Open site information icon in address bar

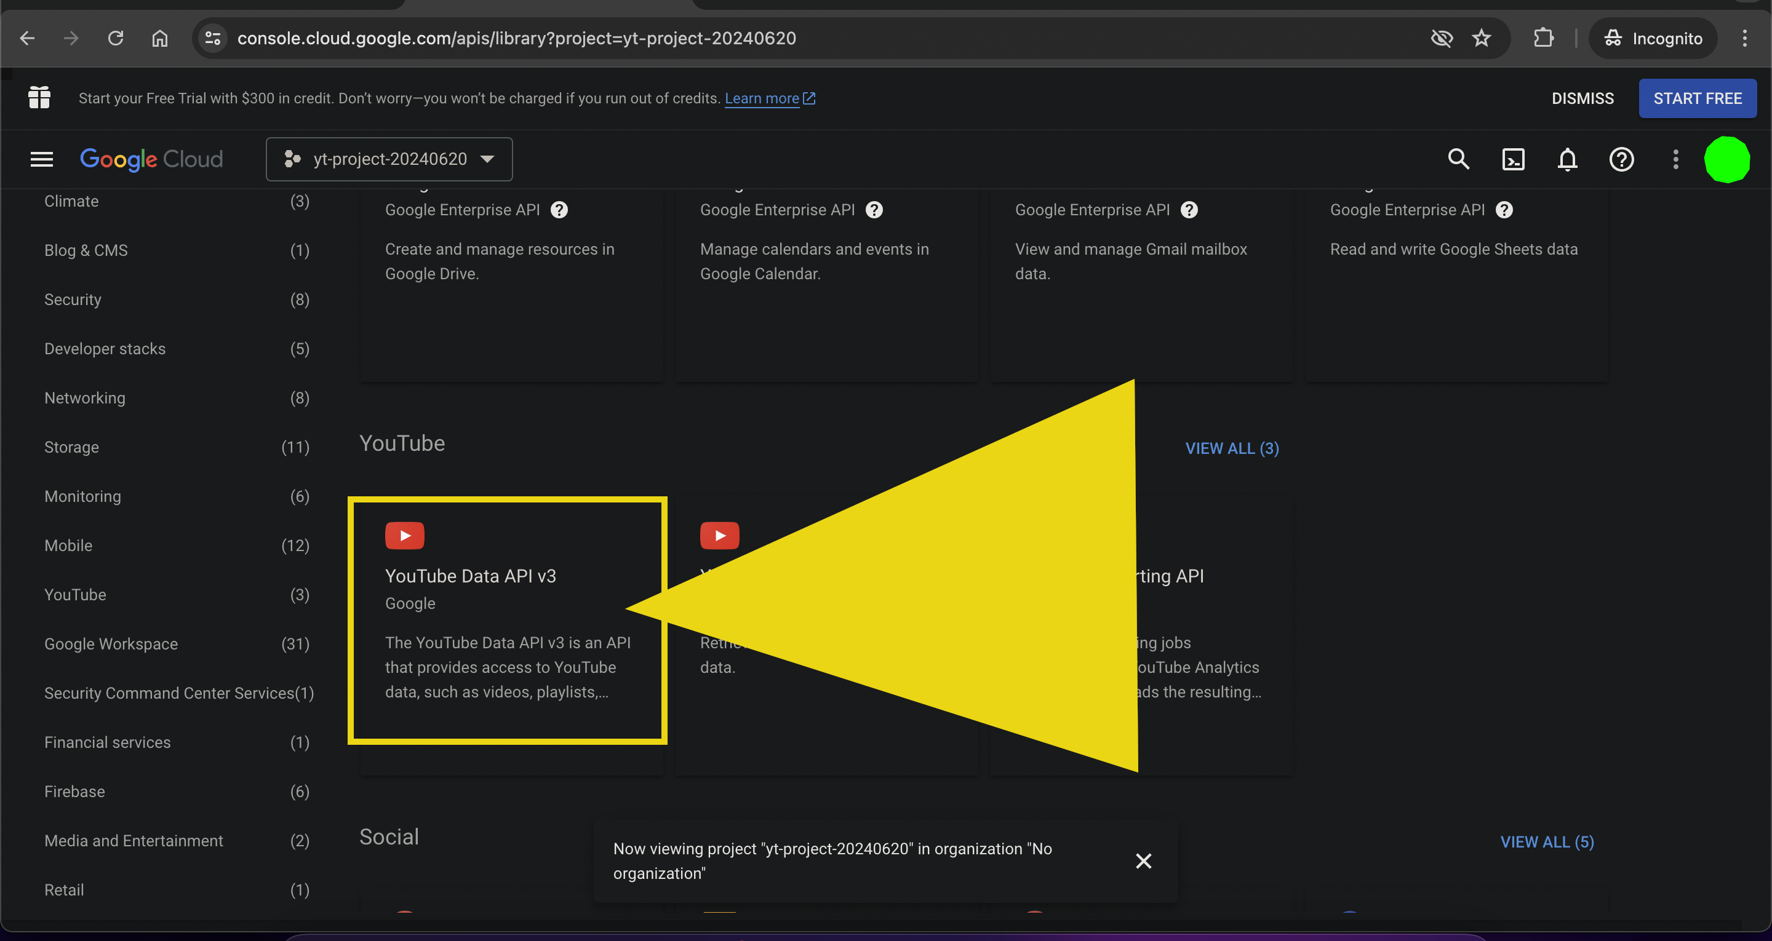(212, 39)
